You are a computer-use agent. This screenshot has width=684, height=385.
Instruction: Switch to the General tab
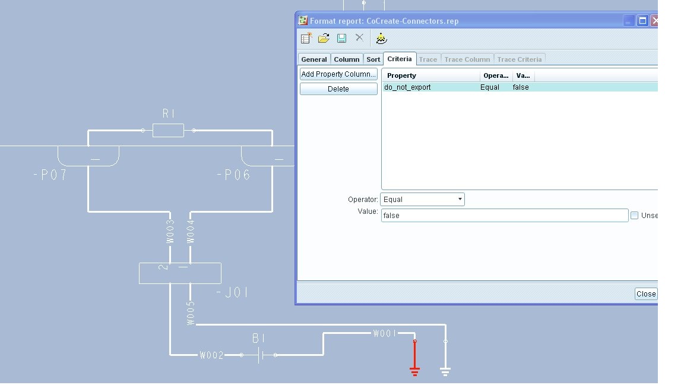coord(313,59)
